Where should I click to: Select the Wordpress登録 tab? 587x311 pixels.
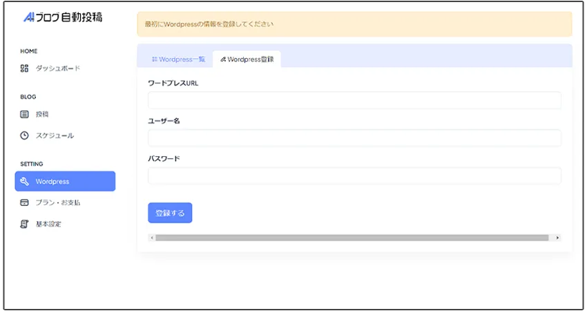click(x=247, y=59)
